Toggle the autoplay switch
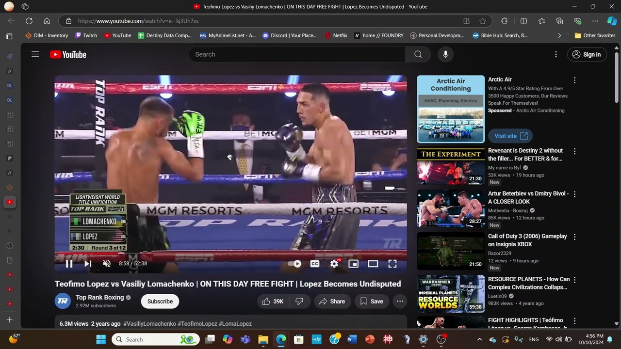Viewport: 621px width, 349px height. click(x=294, y=264)
